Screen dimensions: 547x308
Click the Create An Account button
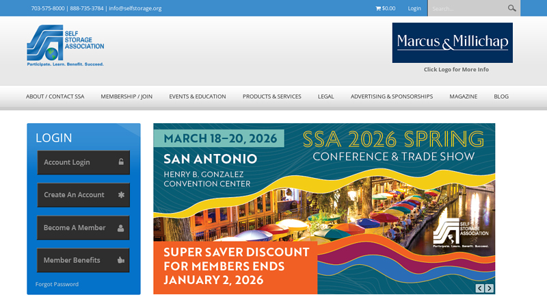(x=83, y=195)
